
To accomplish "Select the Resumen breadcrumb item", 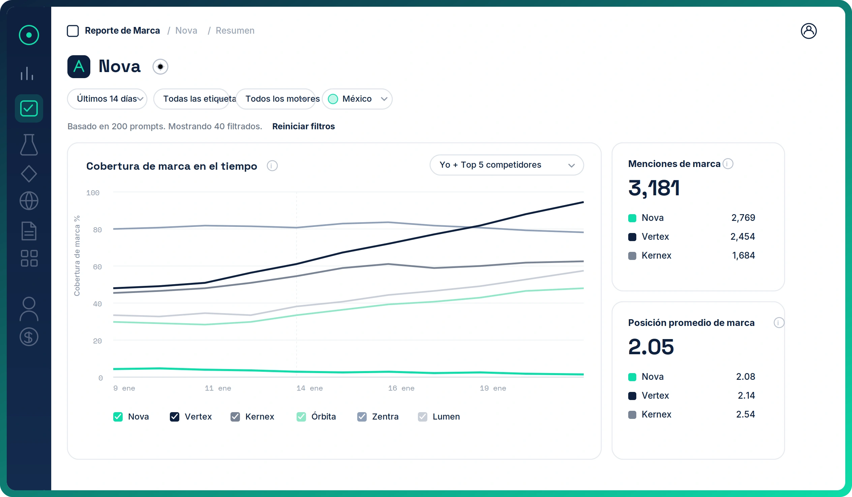I will (x=235, y=30).
